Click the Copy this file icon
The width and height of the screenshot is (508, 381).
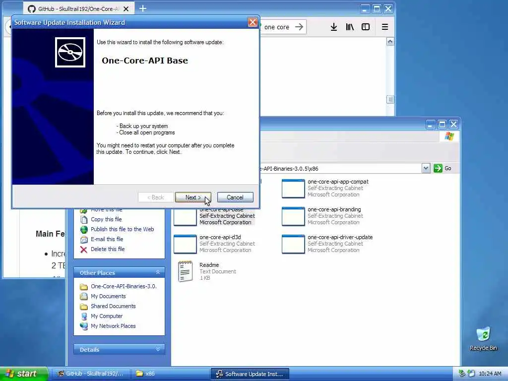point(83,220)
